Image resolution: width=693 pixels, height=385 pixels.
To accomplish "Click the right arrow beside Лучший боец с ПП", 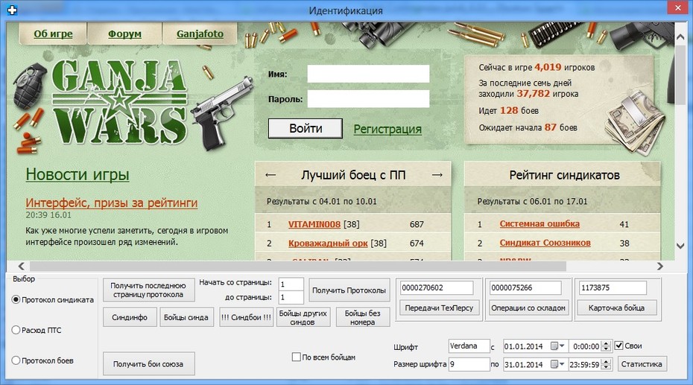I will (437, 175).
